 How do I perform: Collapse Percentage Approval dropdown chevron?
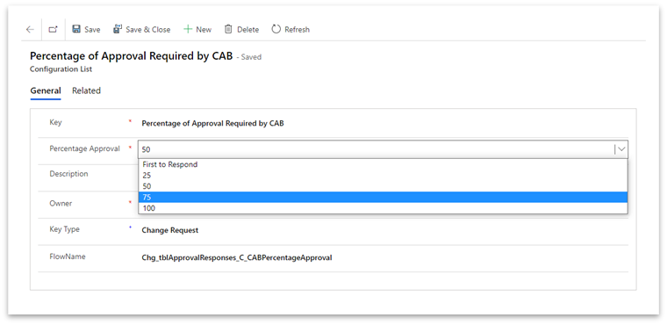(621, 149)
